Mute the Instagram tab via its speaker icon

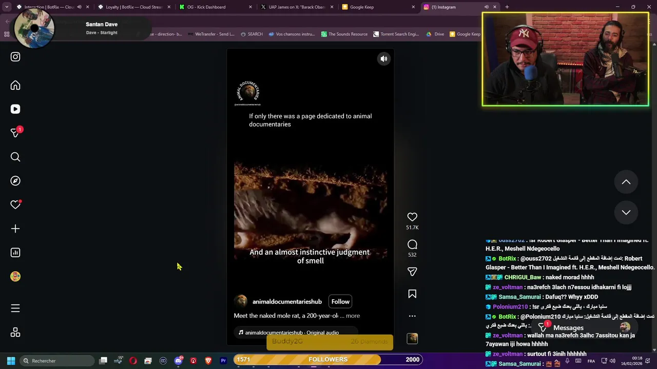(x=486, y=7)
